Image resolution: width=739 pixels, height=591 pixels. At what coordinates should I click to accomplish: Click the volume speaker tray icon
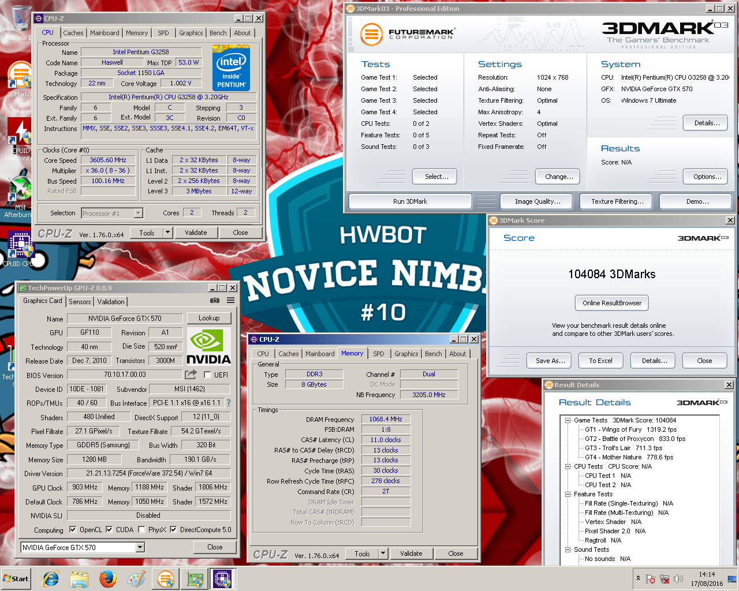pos(678,579)
